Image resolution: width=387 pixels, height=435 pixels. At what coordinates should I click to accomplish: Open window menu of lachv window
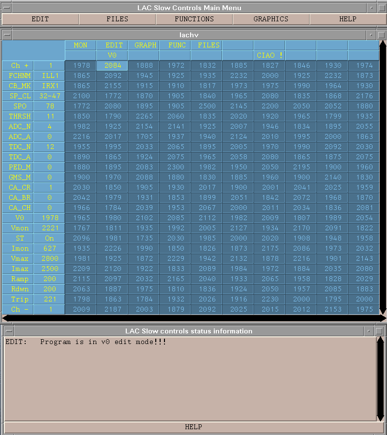click(x=7, y=35)
